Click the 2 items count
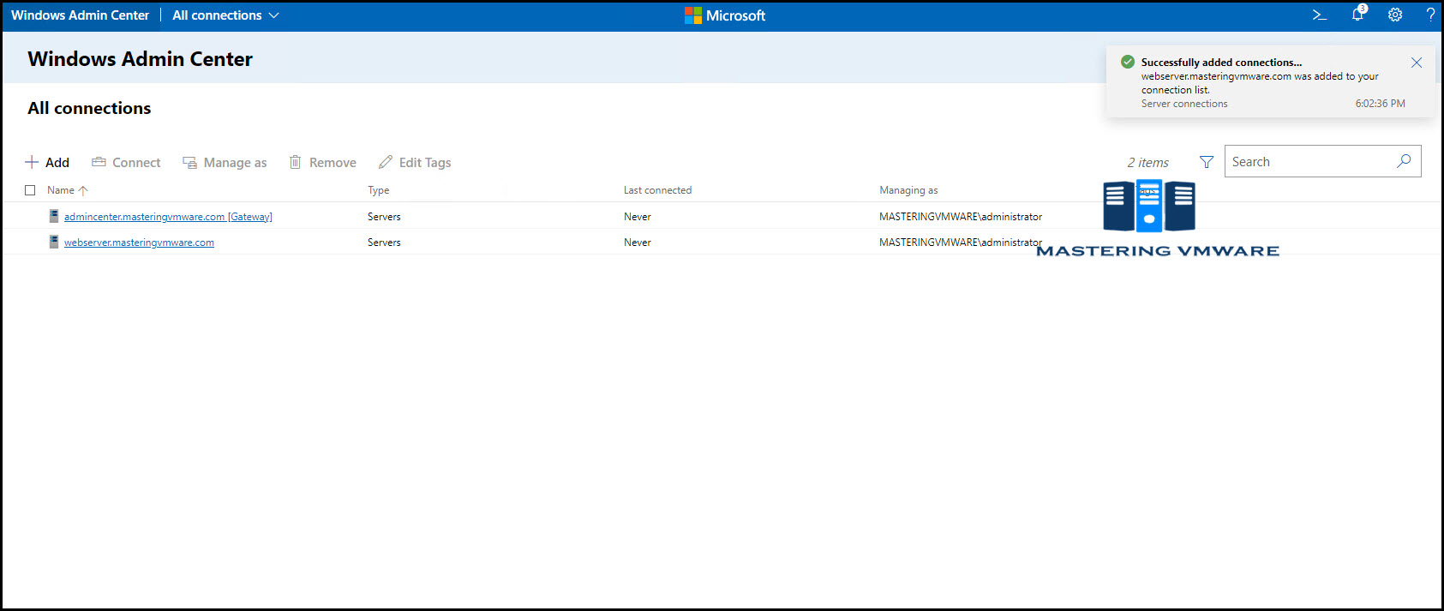This screenshot has height=611, width=1444. coord(1147,162)
